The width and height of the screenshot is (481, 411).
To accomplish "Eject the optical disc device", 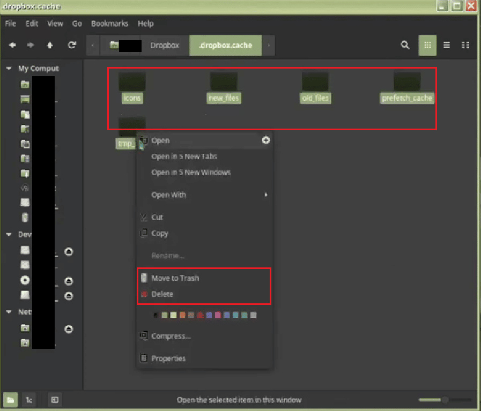I will point(69,281).
